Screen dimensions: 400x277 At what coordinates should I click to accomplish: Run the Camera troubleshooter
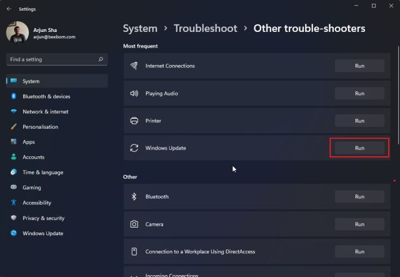[359, 224]
